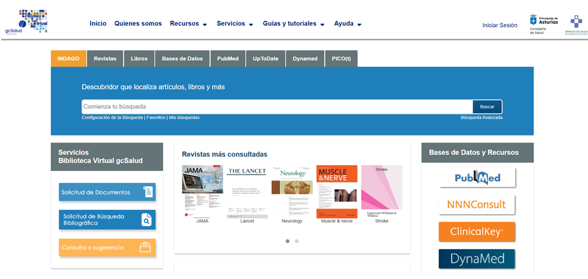Screen dimensions: 588x279
Task: Click the Stroke caption under cover
Action: tap(382, 221)
